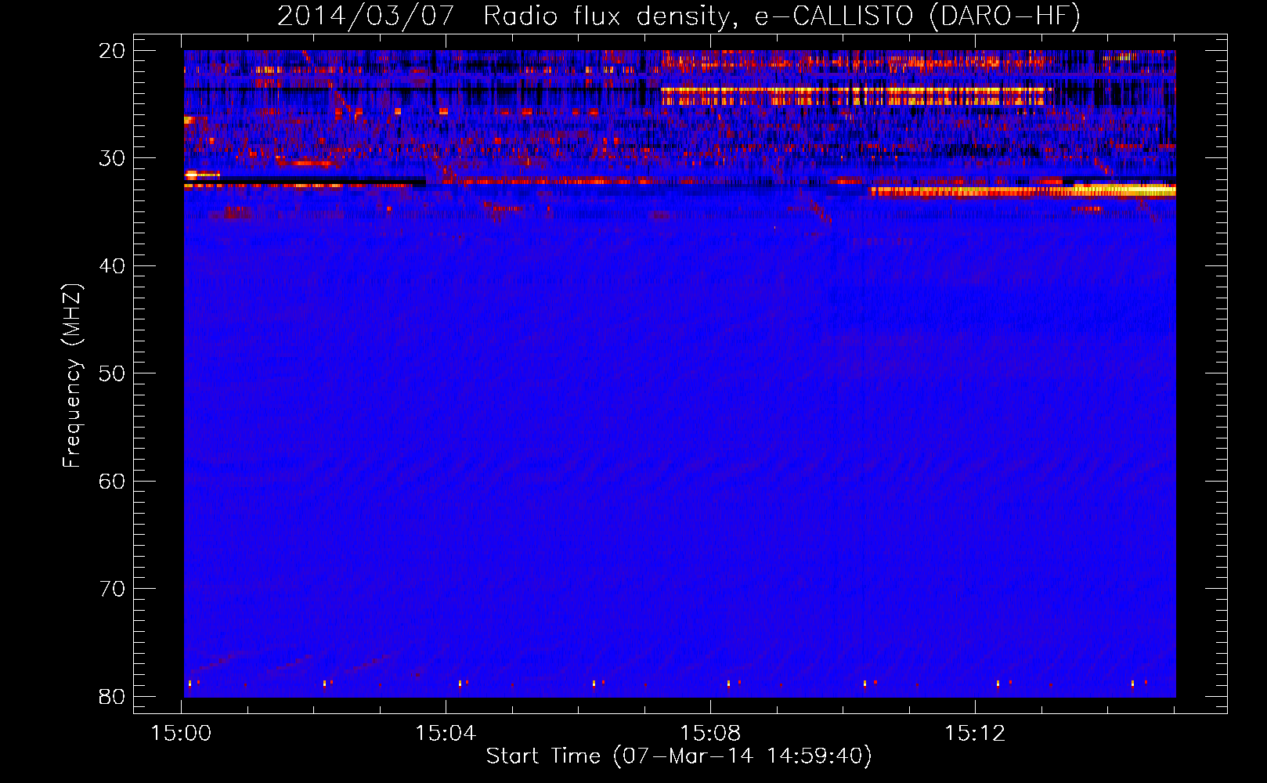Click the '40' frequency tick label
The image size is (1267, 783).
[x=112, y=266]
